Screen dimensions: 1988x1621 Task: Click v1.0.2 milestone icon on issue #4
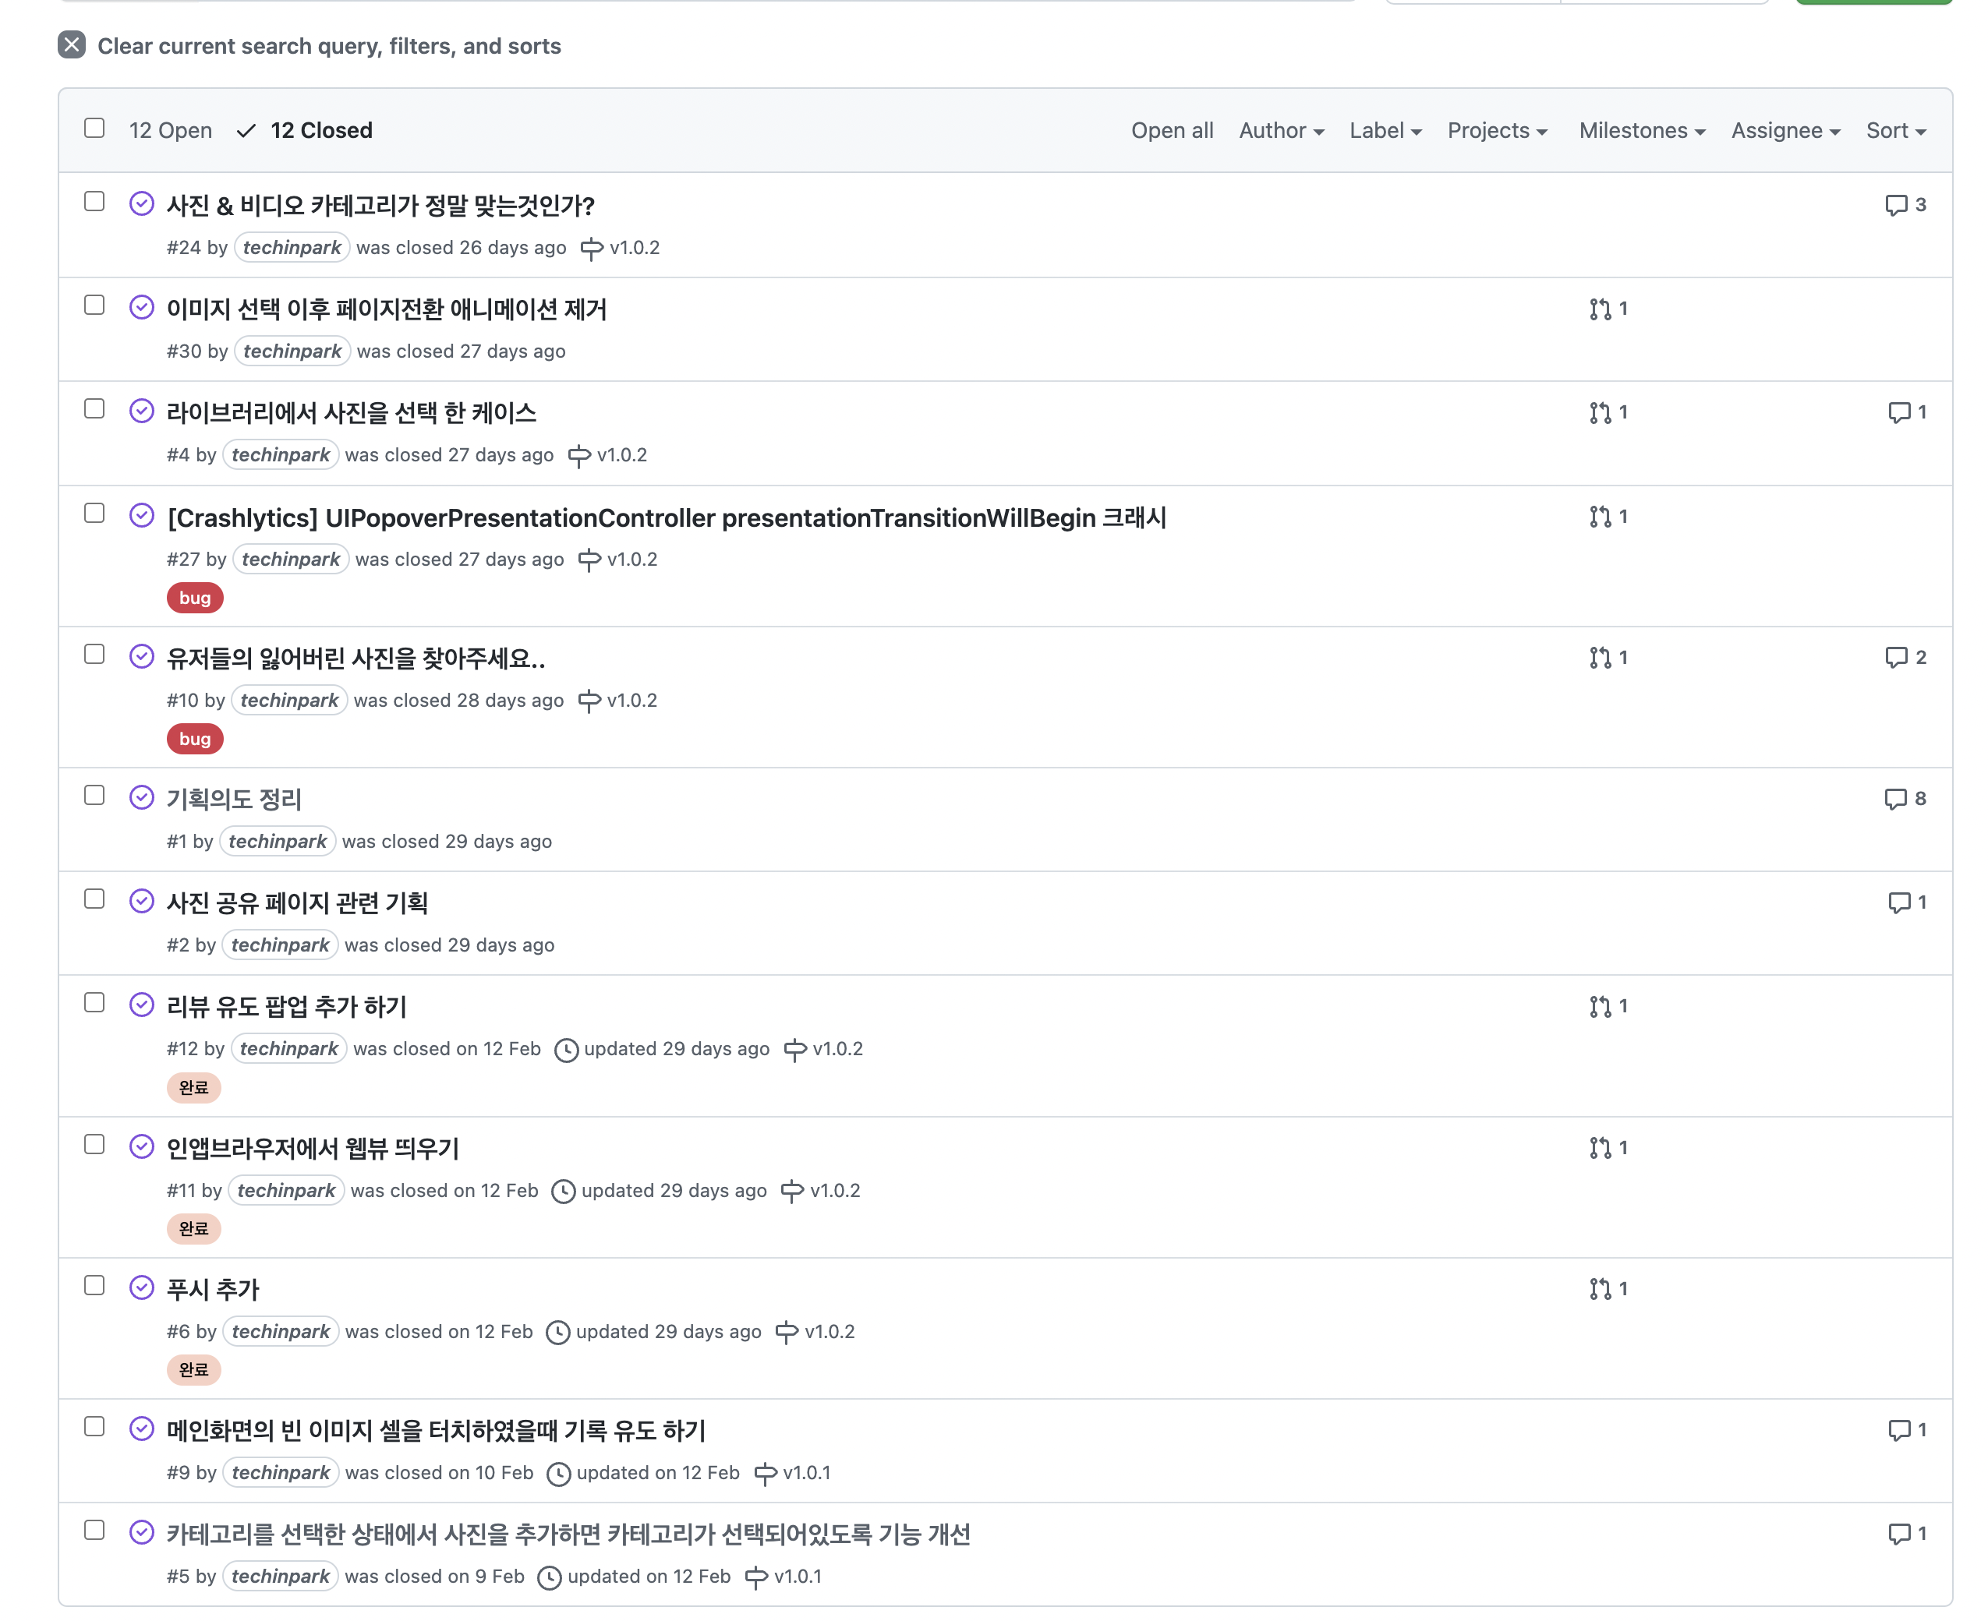[579, 456]
